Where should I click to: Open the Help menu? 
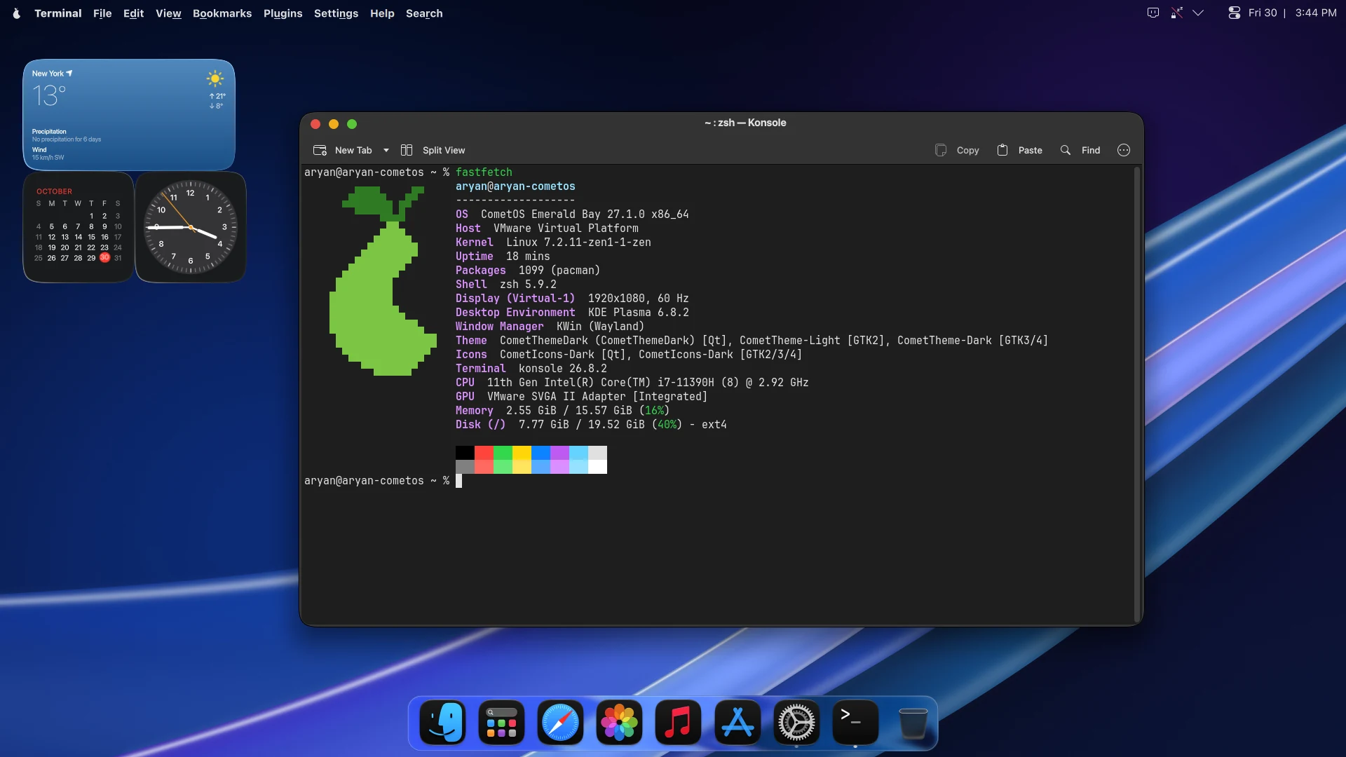point(382,13)
